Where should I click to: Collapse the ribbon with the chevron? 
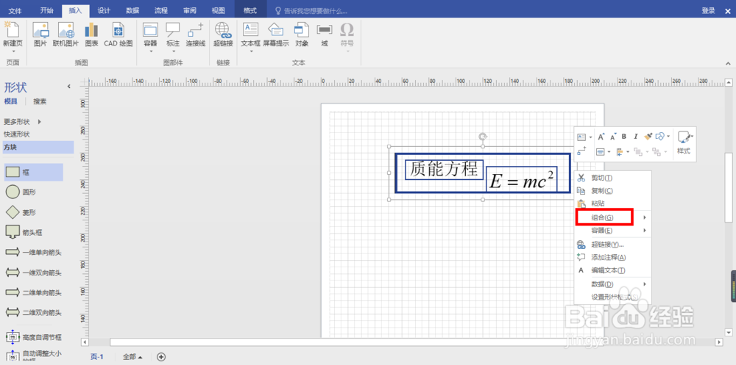728,62
